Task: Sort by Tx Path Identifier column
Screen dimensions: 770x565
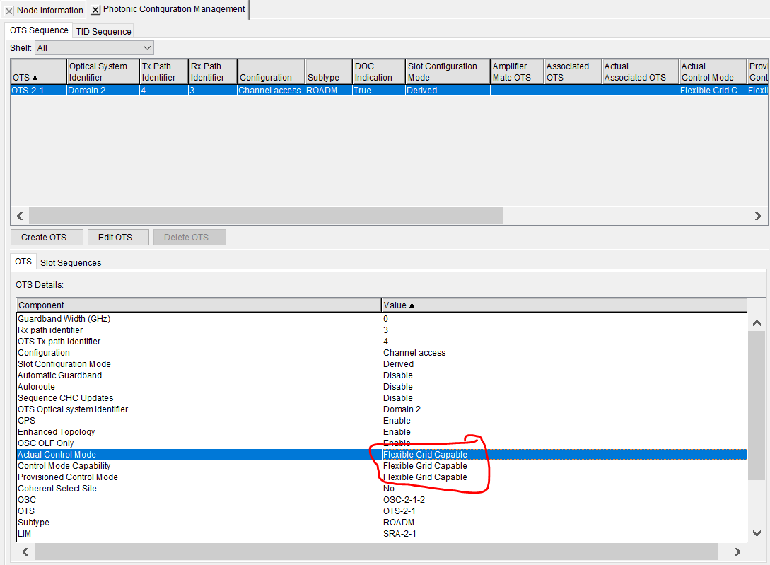Action: pyautogui.click(x=164, y=71)
